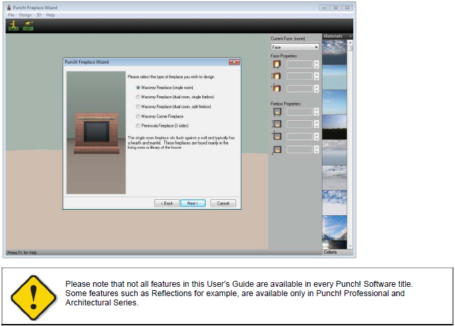This screenshot has width=455, height=326.
Task: Decrease the firebox height spinner value
Action: (x=316, y=126)
